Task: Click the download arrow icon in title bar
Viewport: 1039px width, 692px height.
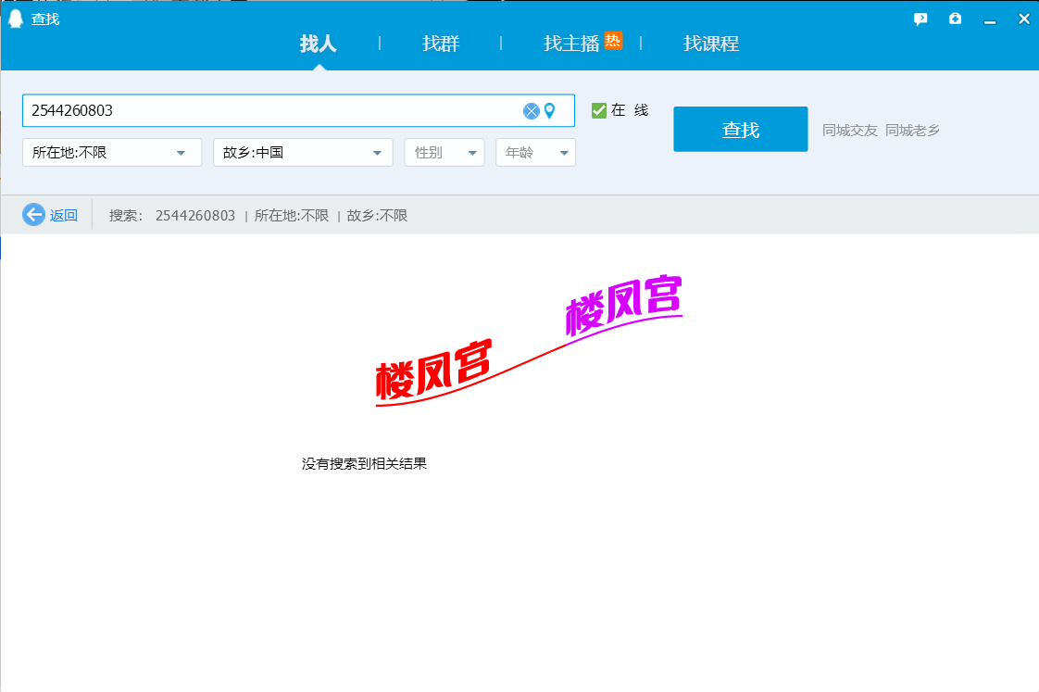Action: point(955,19)
